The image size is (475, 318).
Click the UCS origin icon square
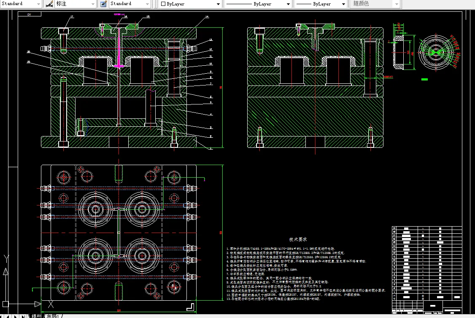[x=5, y=304]
